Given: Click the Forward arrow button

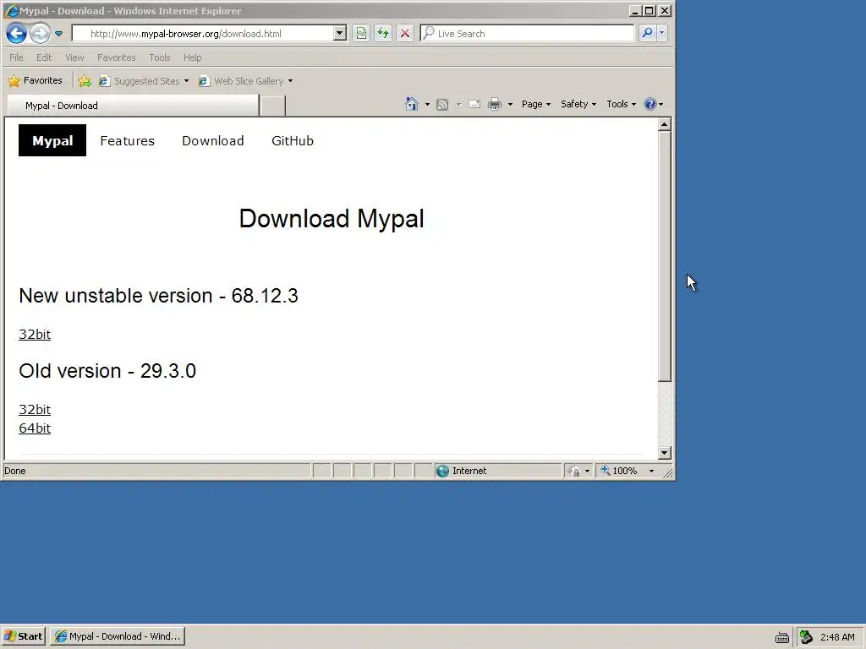Looking at the screenshot, I should click(x=40, y=33).
